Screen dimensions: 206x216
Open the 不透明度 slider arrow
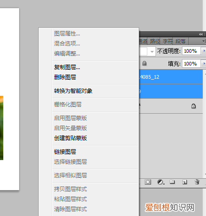[x=204, y=51]
